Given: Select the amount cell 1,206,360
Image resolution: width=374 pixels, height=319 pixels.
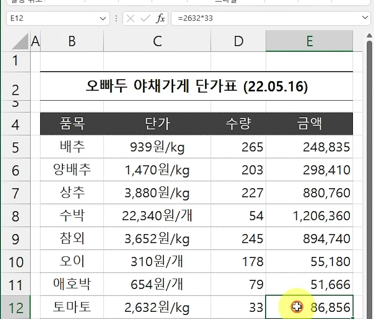Looking at the screenshot, I should (x=309, y=215).
